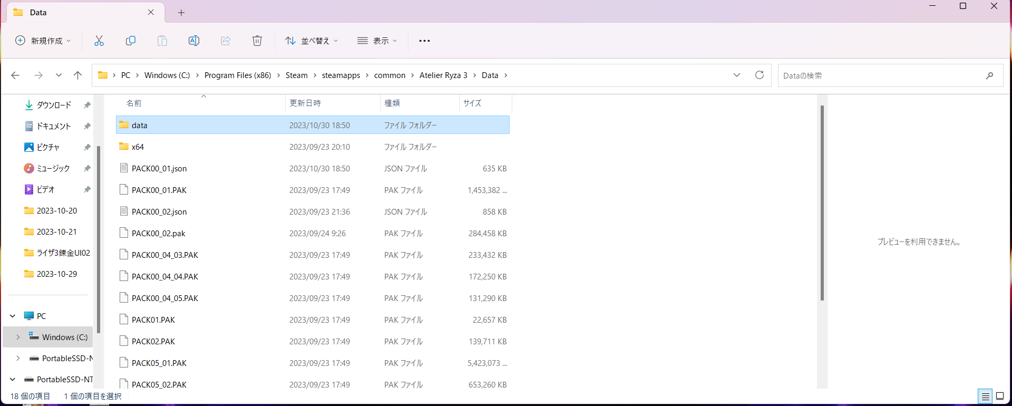Click the Copy icon in toolbar
1012x406 pixels.
(x=131, y=41)
